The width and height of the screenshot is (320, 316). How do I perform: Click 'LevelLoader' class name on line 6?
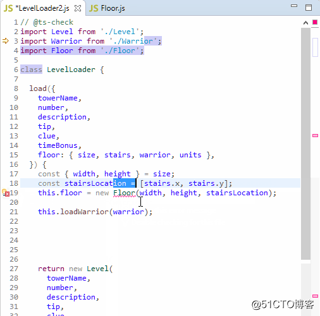coord(71,70)
